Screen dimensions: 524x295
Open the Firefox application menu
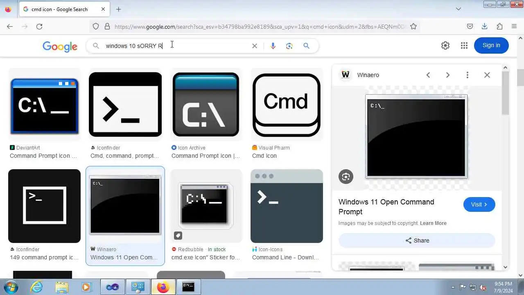pos(514,26)
